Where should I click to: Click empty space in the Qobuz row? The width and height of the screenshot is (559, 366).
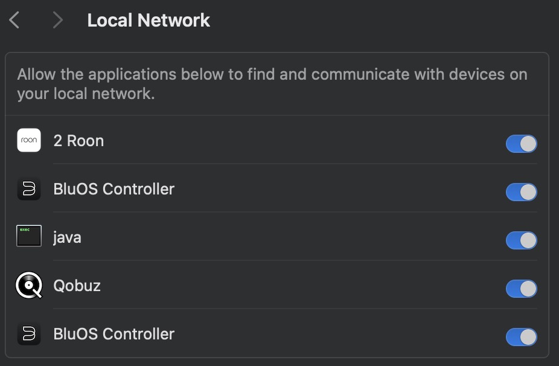pos(302,286)
